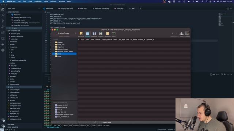Open VS Code Accounts icon
This screenshot has width=234, height=131.
pos(3,120)
